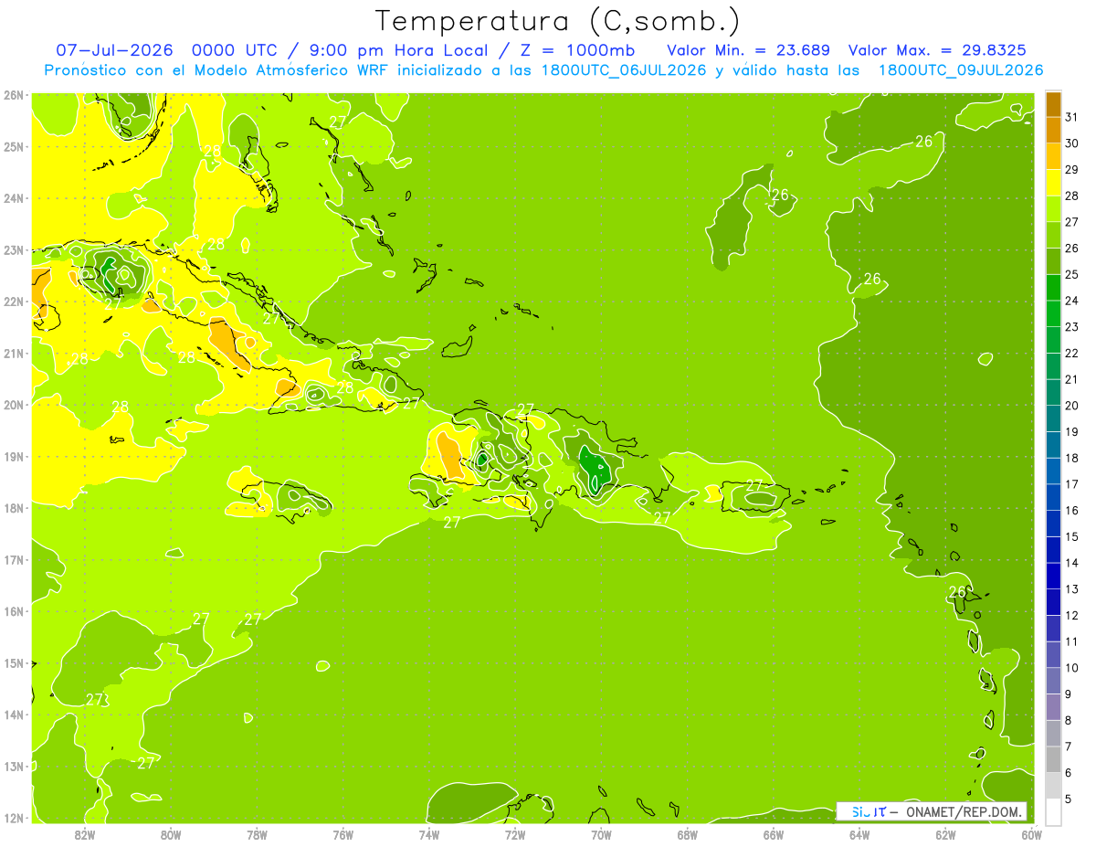This screenshot has width=1096, height=847.
Task: Click the "Valor Min. = 23.689" text
Action: pos(750,49)
